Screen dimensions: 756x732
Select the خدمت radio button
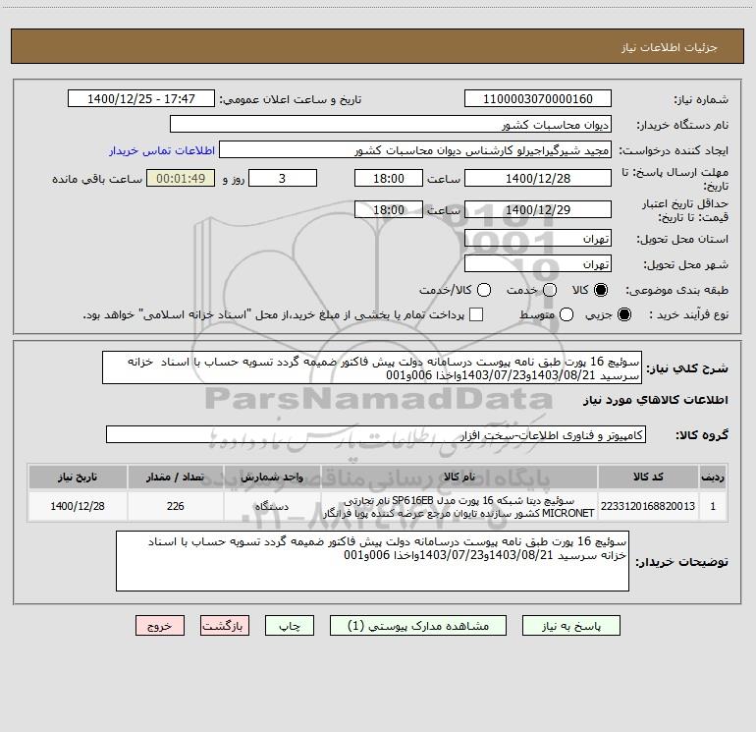coord(550,290)
